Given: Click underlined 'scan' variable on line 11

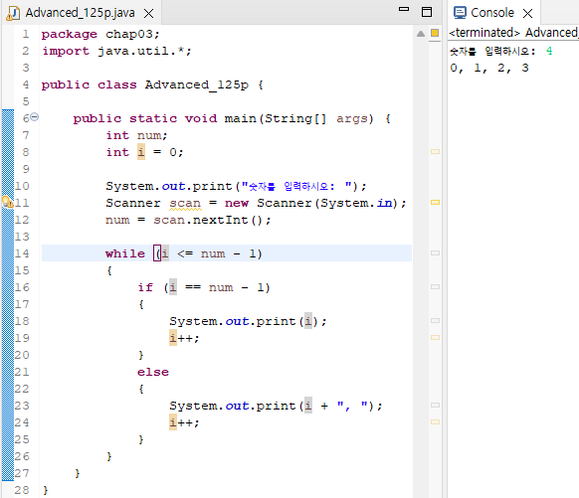Looking at the screenshot, I should (x=185, y=203).
